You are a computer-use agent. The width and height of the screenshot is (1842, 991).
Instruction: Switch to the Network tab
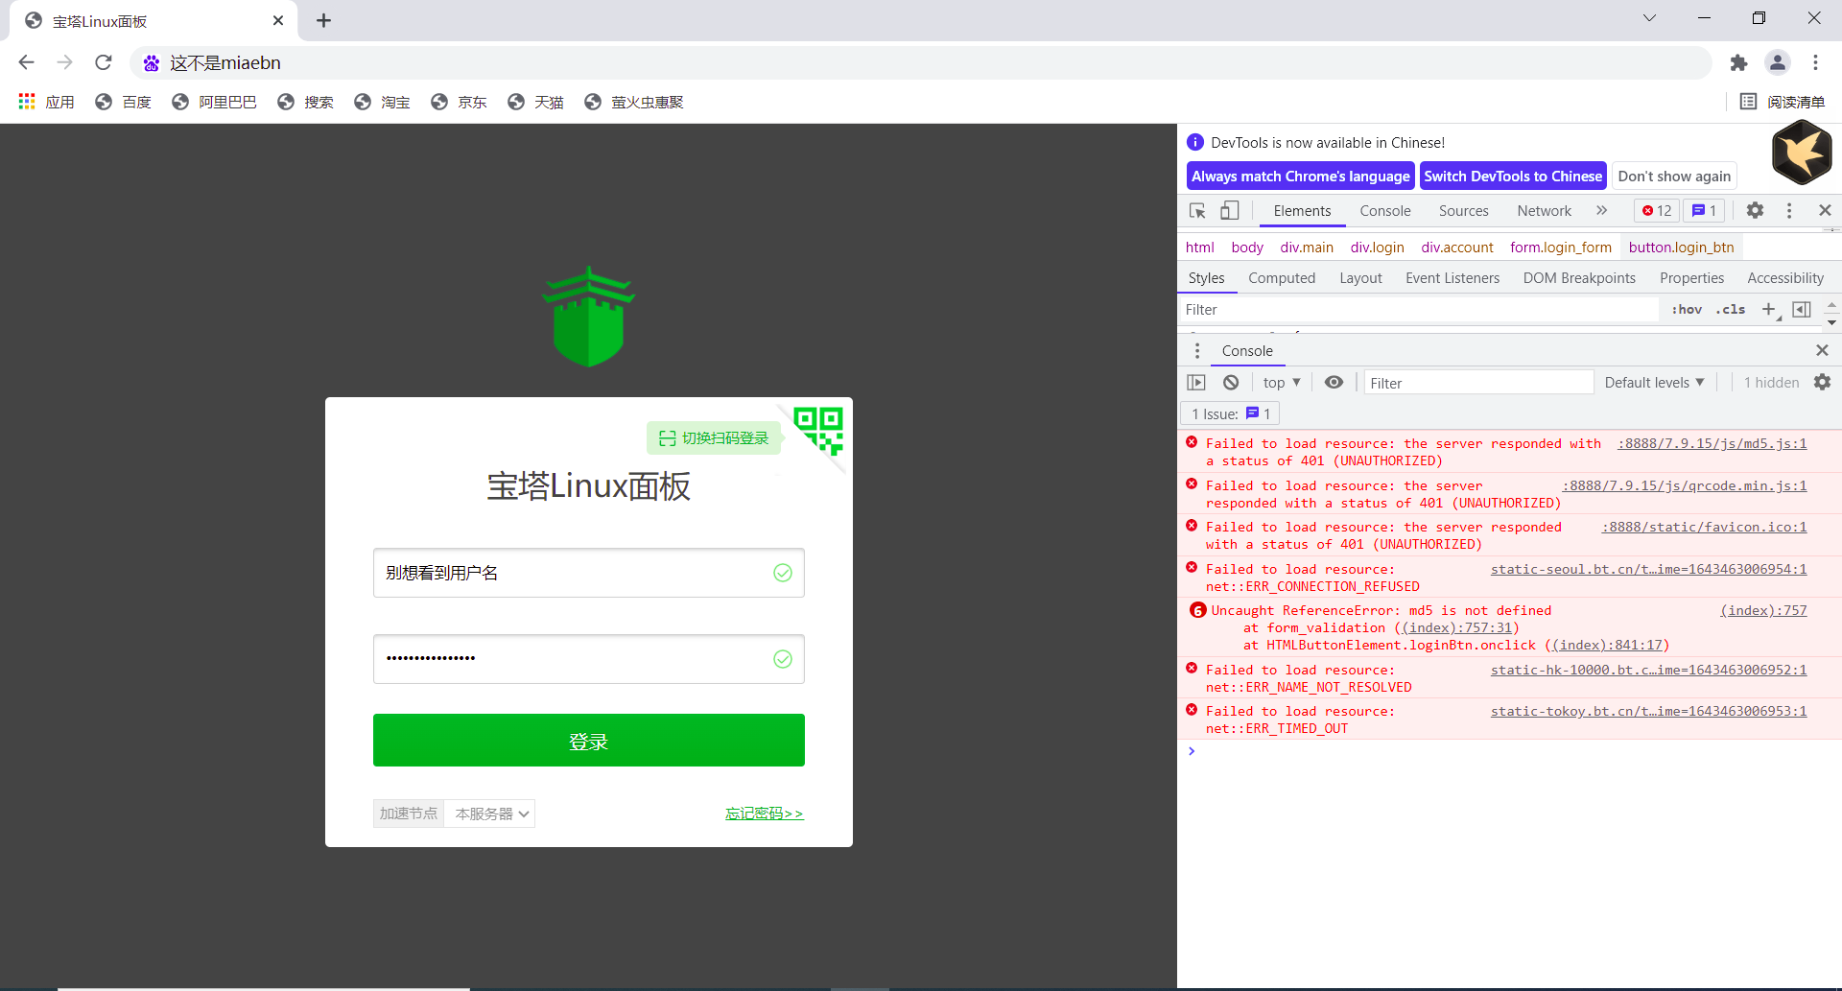(1544, 211)
